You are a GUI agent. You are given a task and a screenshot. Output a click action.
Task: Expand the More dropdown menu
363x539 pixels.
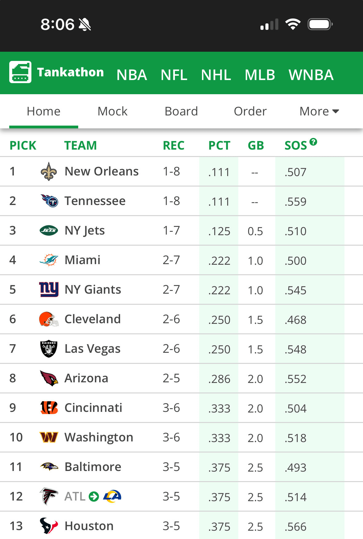pyautogui.click(x=319, y=111)
